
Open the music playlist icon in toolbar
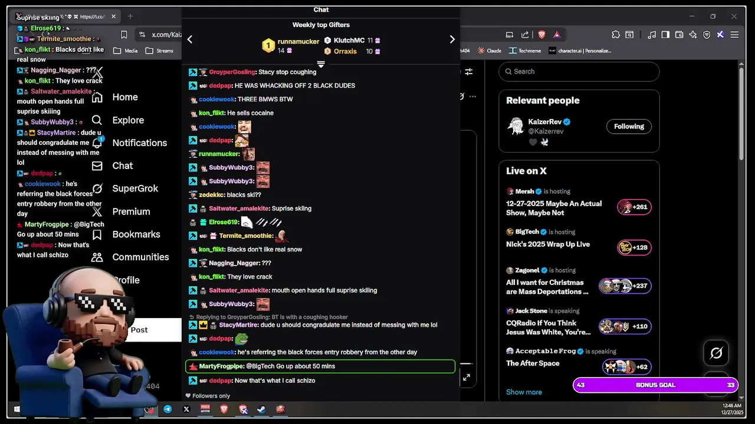tap(652, 35)
